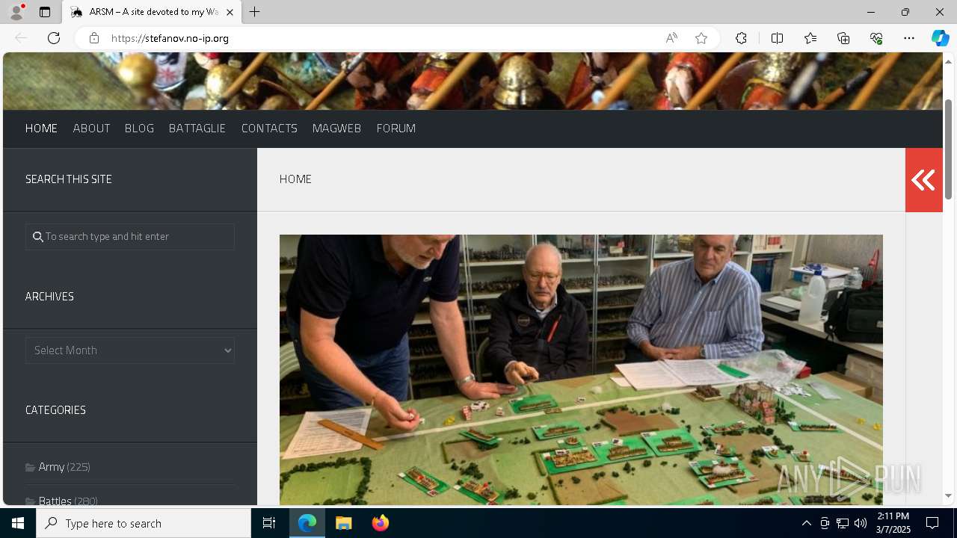Viewport: 957px width, 538px height.
Task: Show hidden tray icons
Action: [x=806, y=523]
